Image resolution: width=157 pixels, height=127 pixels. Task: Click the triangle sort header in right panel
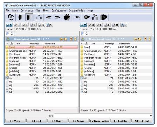point(86,44)
